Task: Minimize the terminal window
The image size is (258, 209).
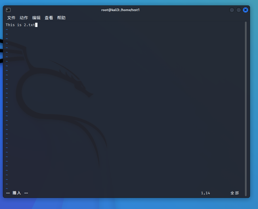Action: (232, 10)
